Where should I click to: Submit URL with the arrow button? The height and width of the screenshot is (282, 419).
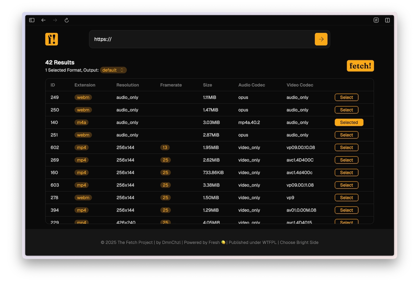(x=321, y=39)
